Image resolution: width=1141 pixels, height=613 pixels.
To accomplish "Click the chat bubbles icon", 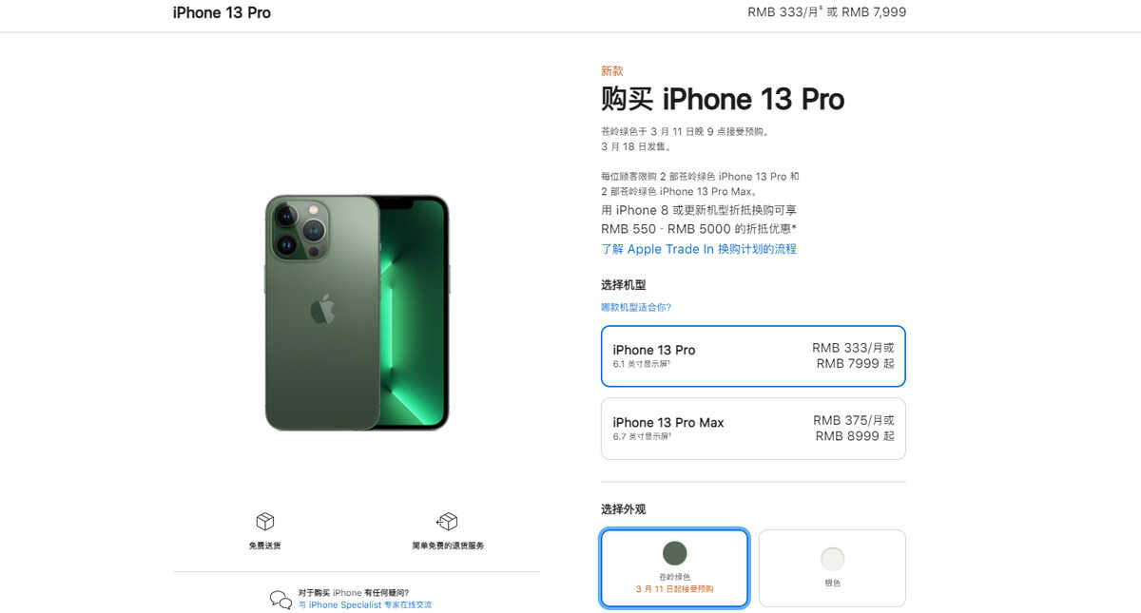I will (280, 599).
